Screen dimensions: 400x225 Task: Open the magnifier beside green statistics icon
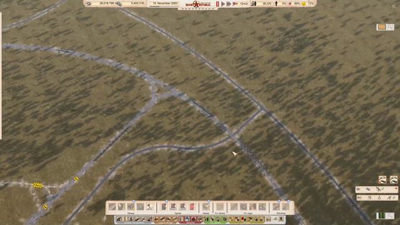[390, 216]
